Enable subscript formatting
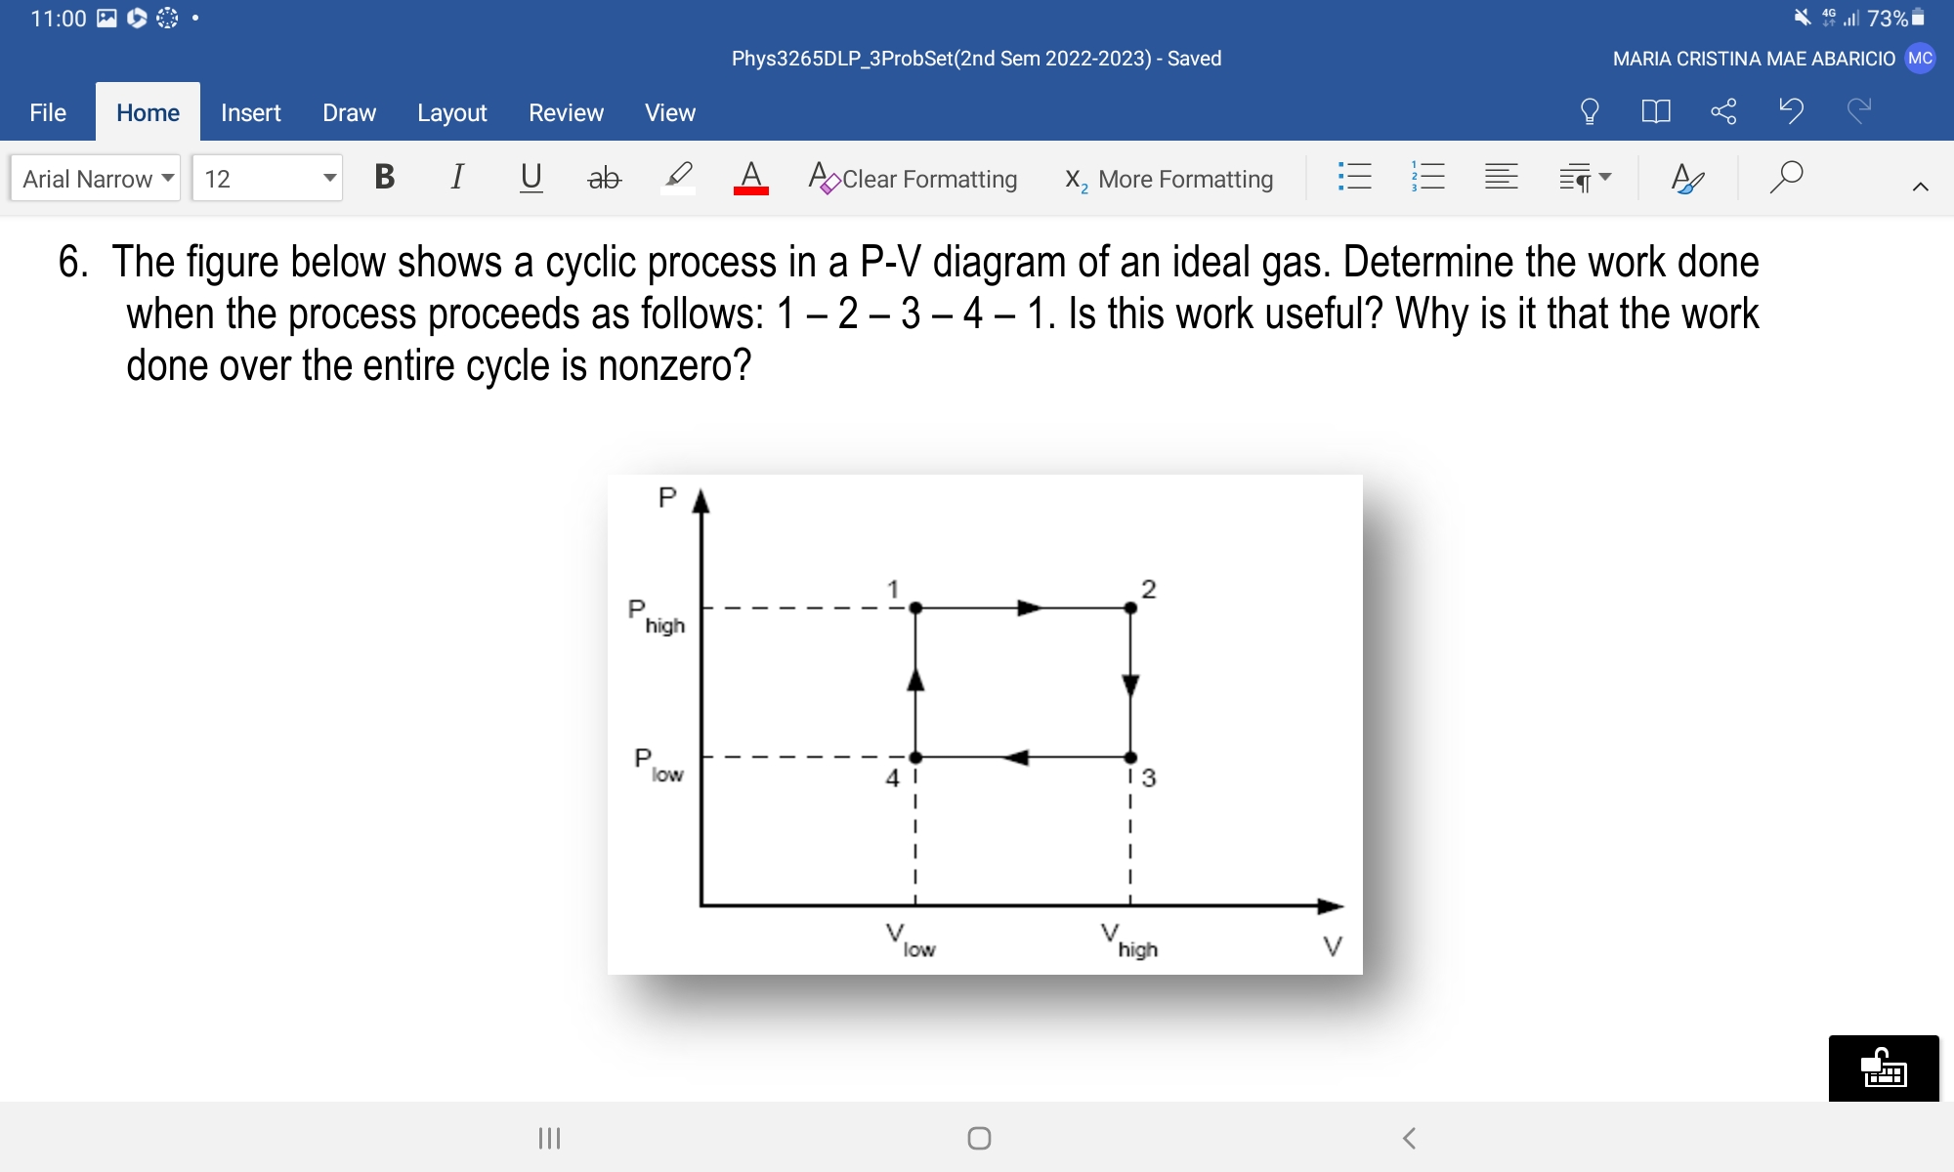Image resolution: width=1954 pixels, height=1172 pixels. click(x=1075, y=179)
